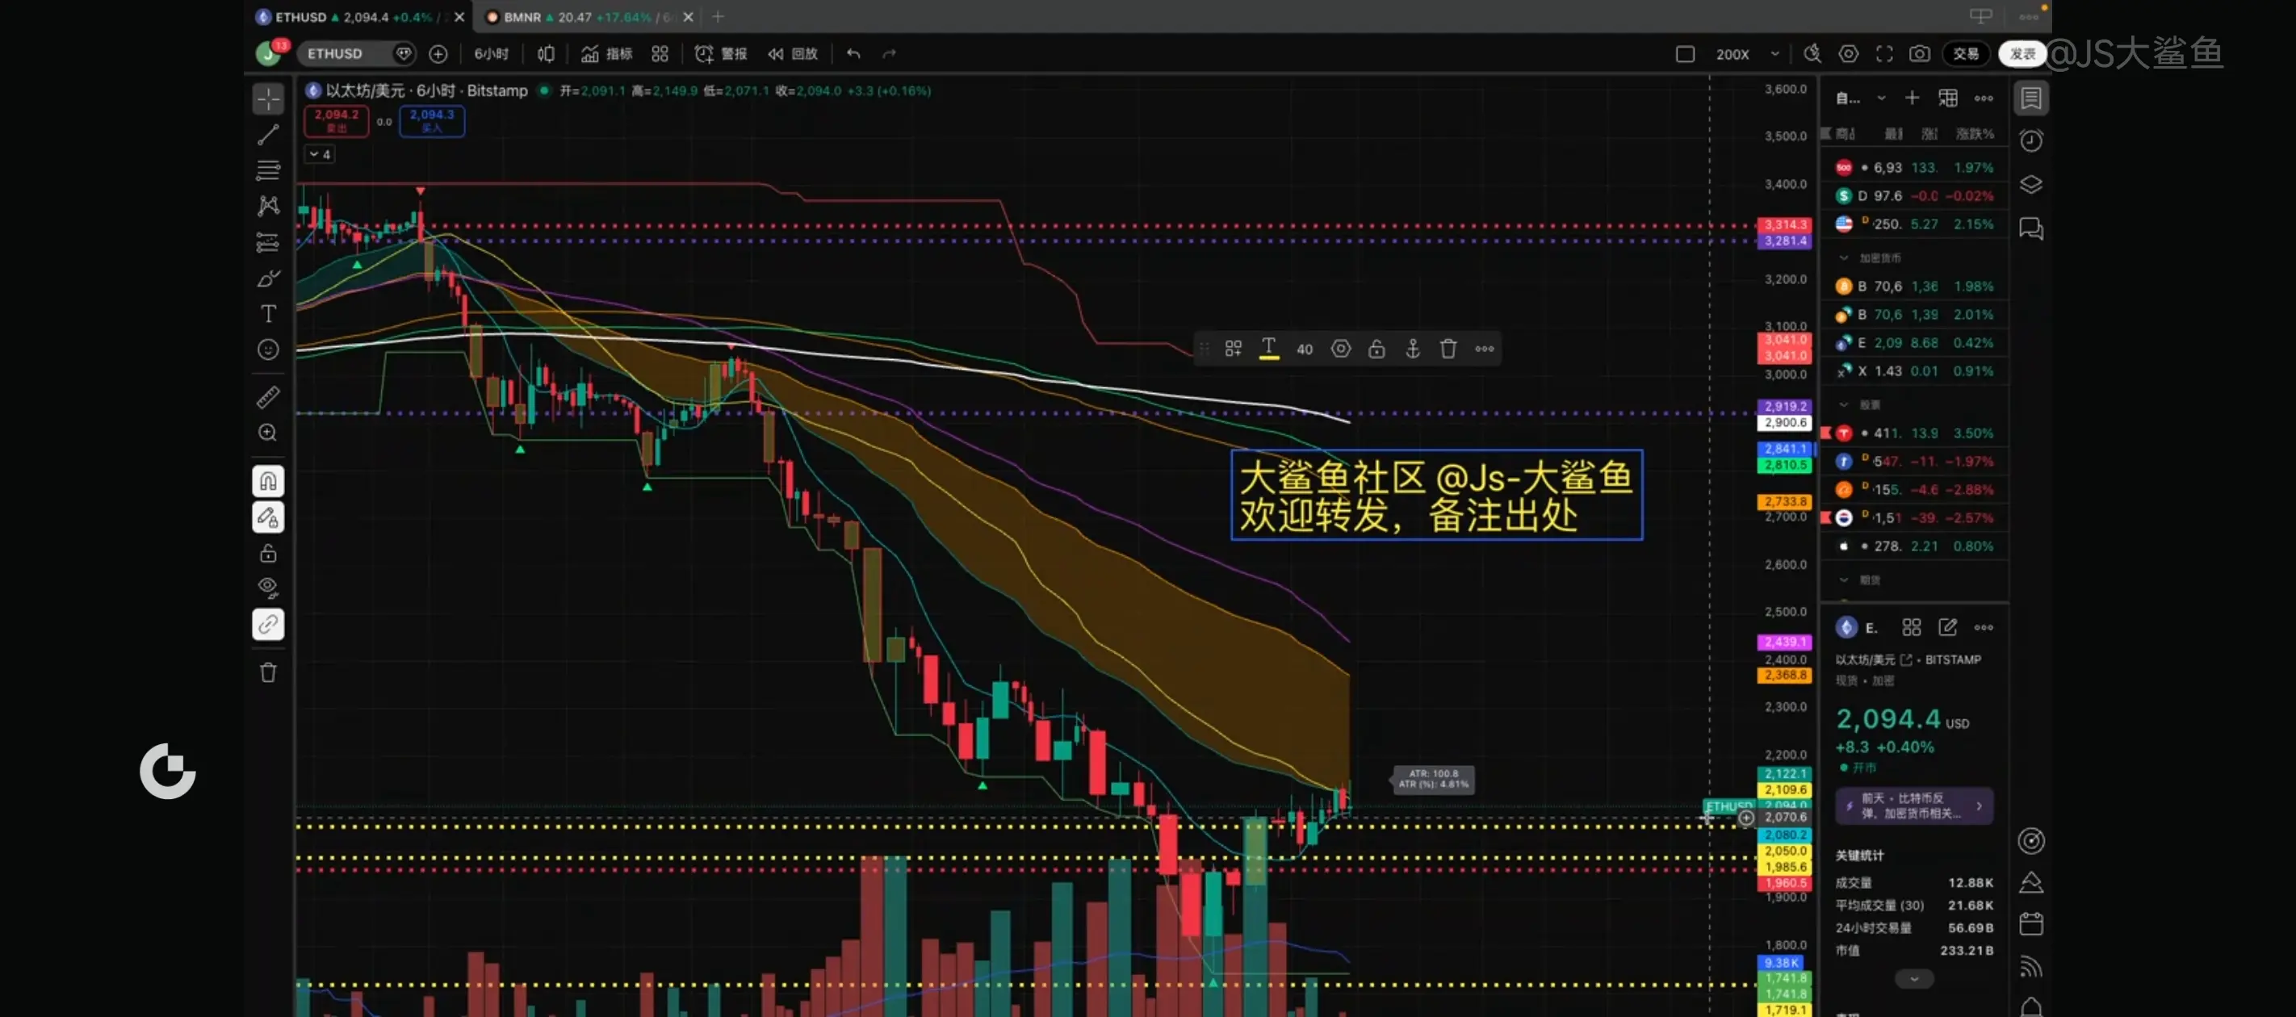The image size is (2296, 1017).
Task: Delete the selected text with trash icon
Action: [1448, 349]
